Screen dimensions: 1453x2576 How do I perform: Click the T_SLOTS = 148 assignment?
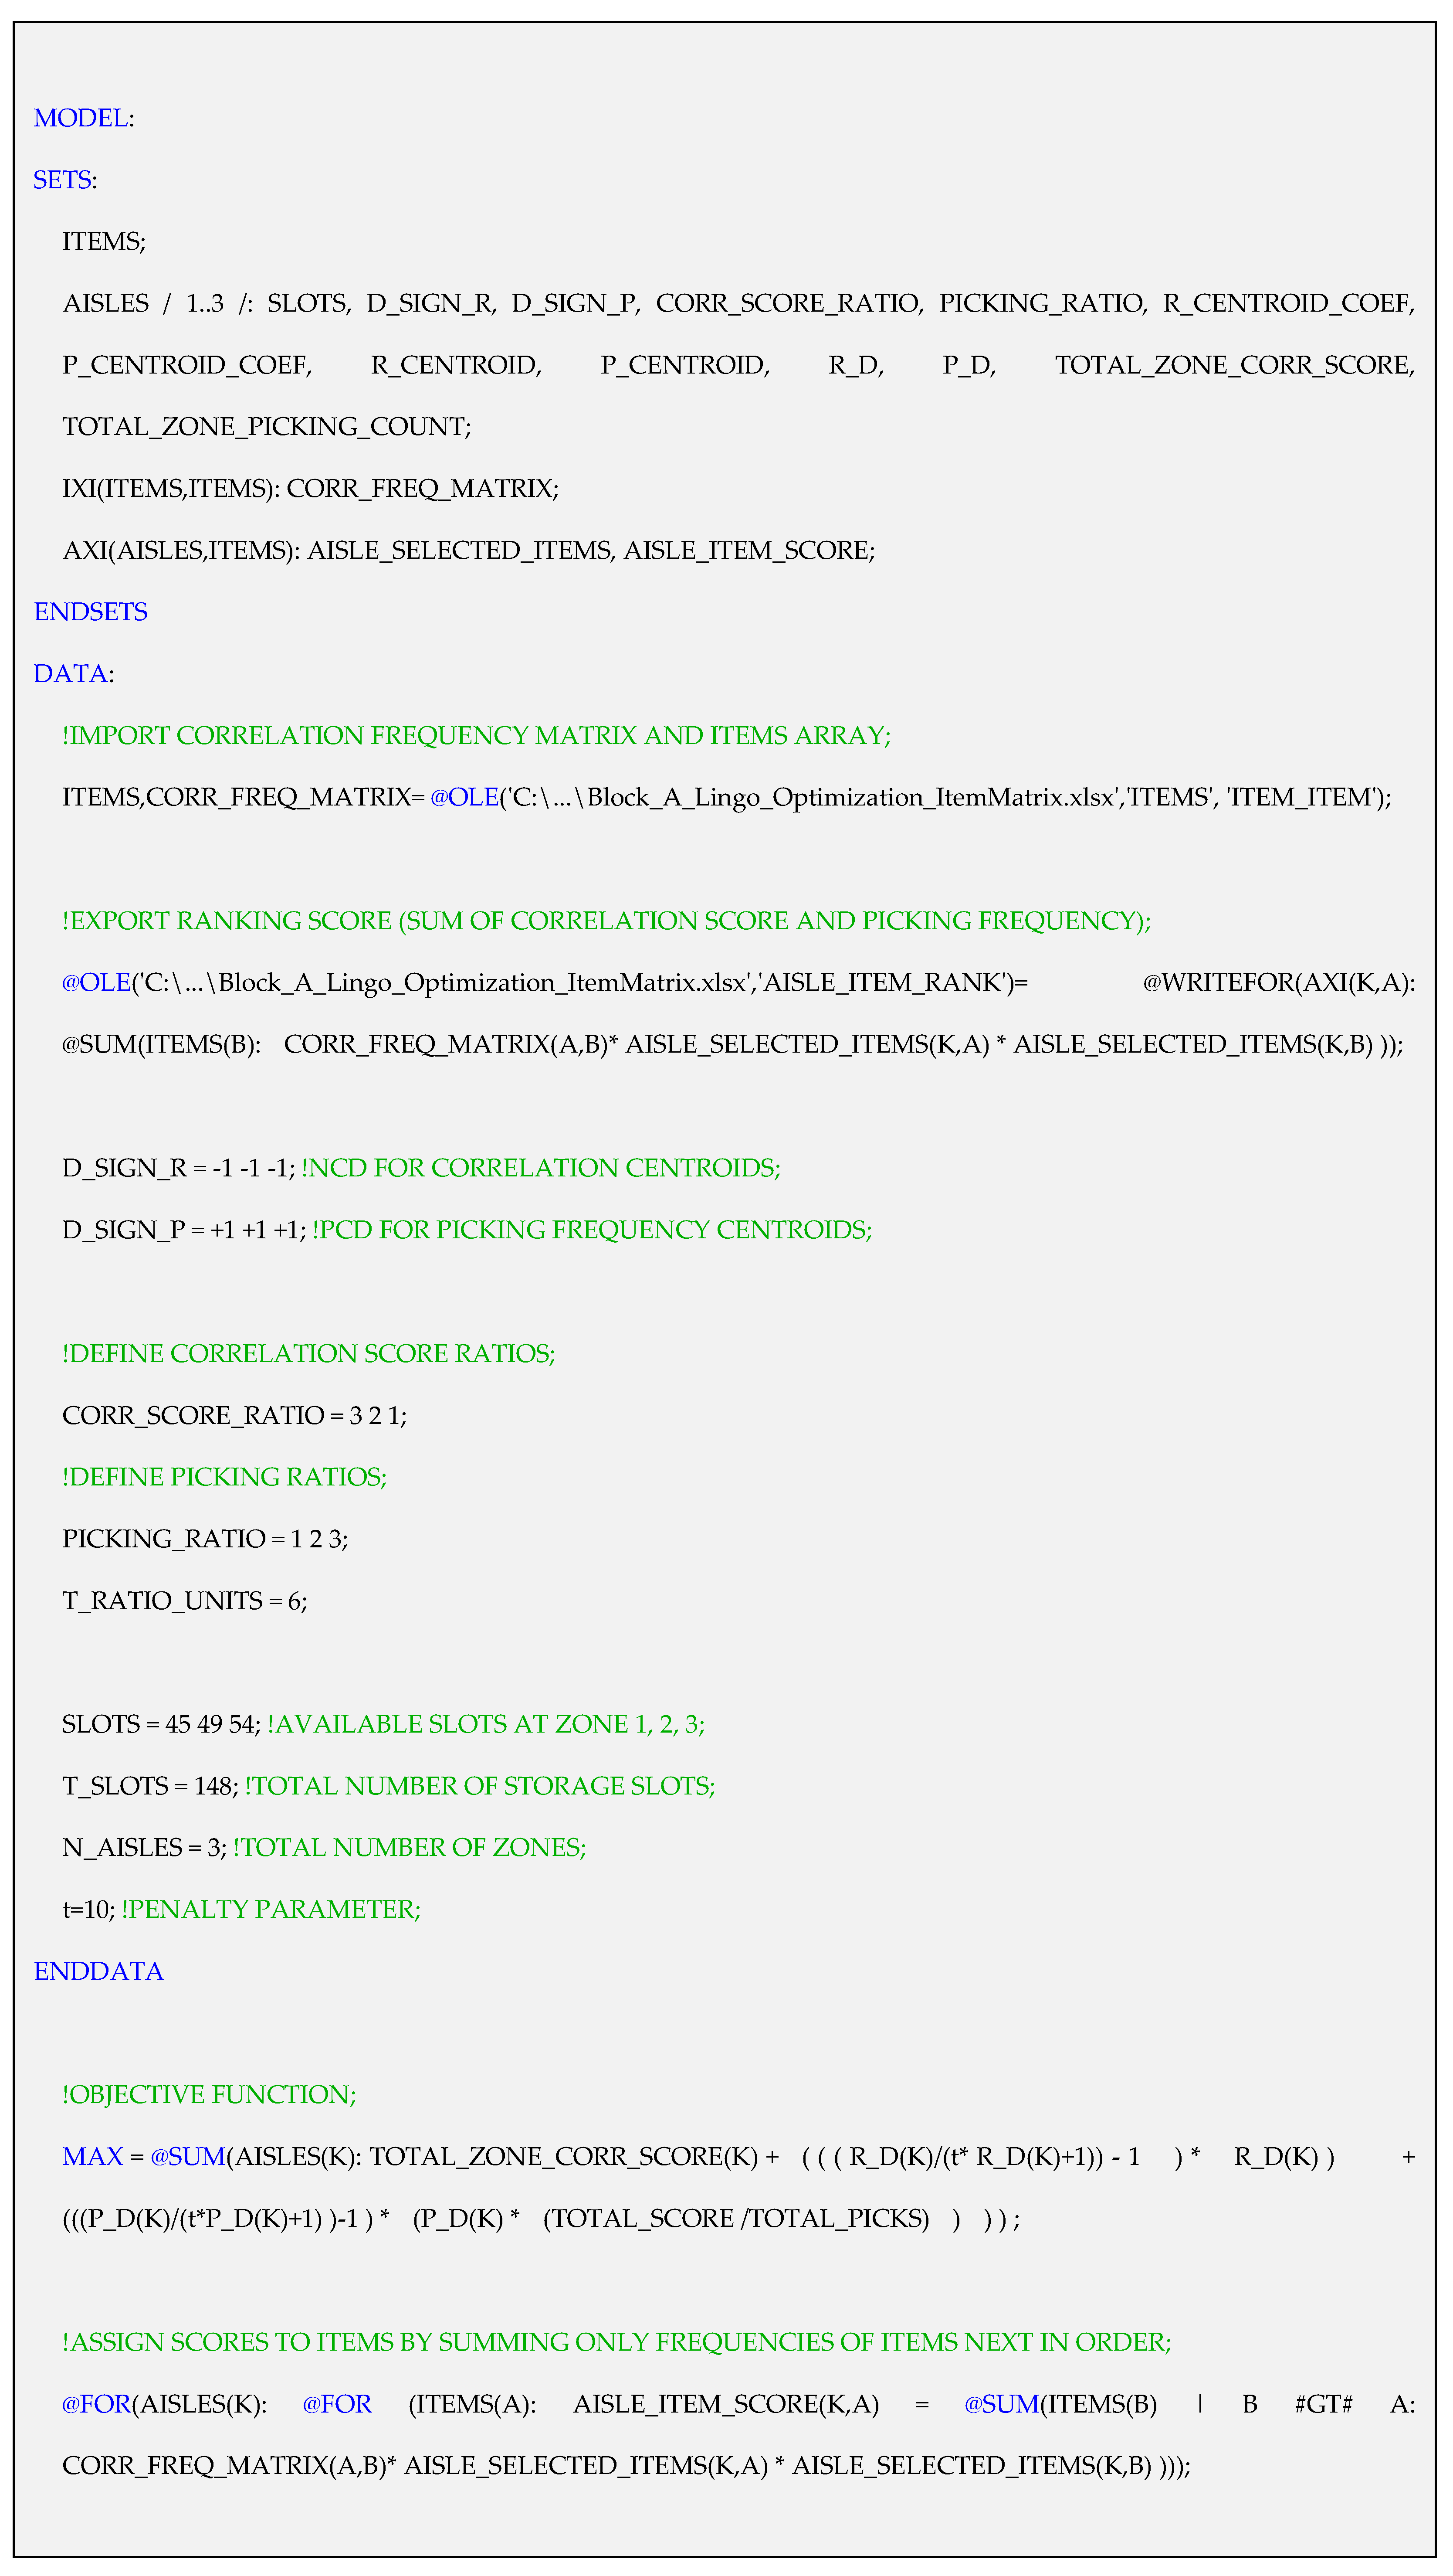151,1786
